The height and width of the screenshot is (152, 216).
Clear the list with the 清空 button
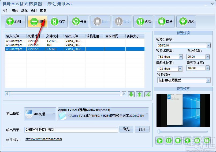(x=58, y=21)
